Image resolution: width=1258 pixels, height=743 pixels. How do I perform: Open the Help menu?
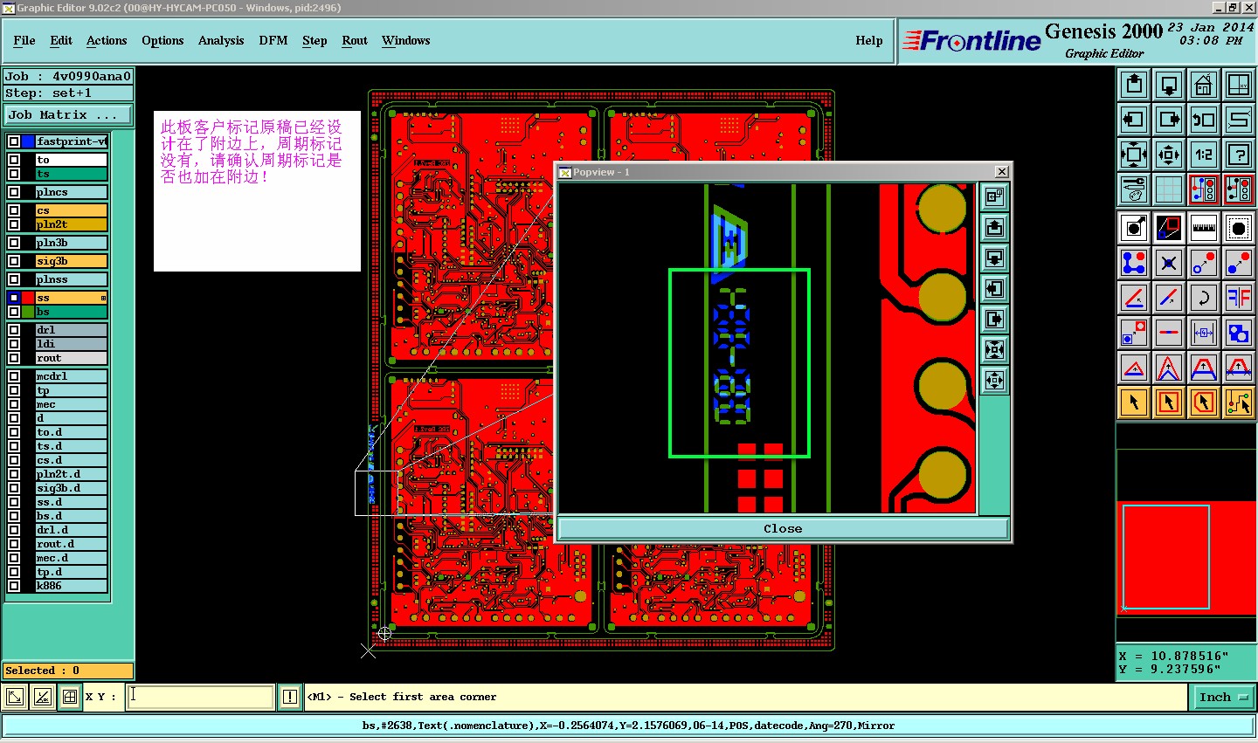coord(869,40)
